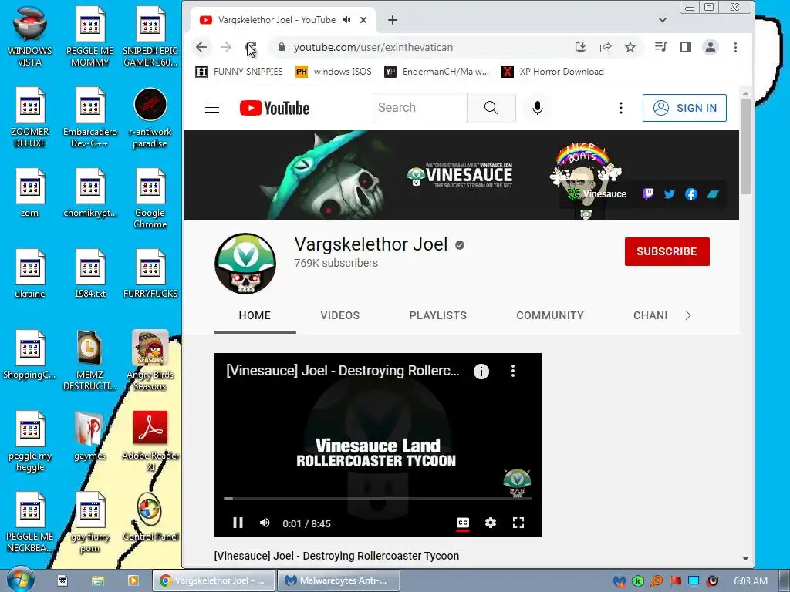The height and width of the screenshot is (592, 790).
Task: Click the SIGN IN button
Action: point(684,108)
